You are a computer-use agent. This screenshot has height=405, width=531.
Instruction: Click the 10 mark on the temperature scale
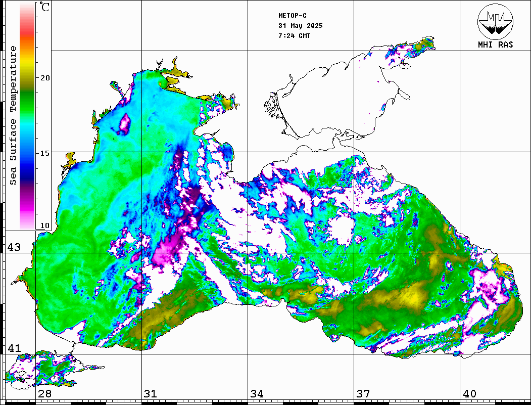click(45, 226)
